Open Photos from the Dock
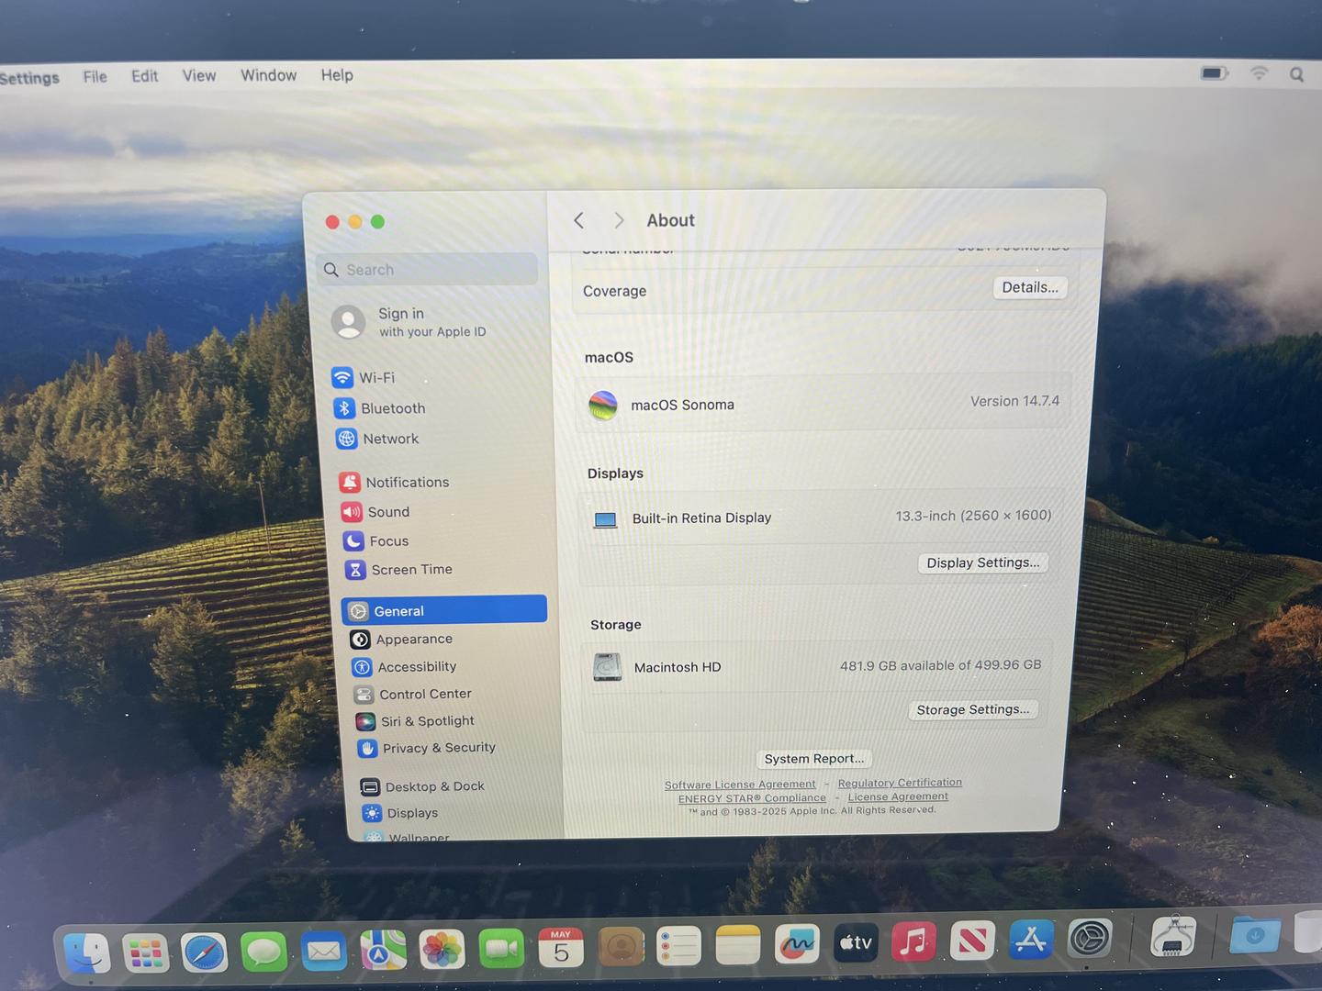This screenshot has width=1322, height=991. click(x=442, y=949)
